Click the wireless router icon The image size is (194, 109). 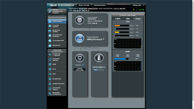click(79, 38)
